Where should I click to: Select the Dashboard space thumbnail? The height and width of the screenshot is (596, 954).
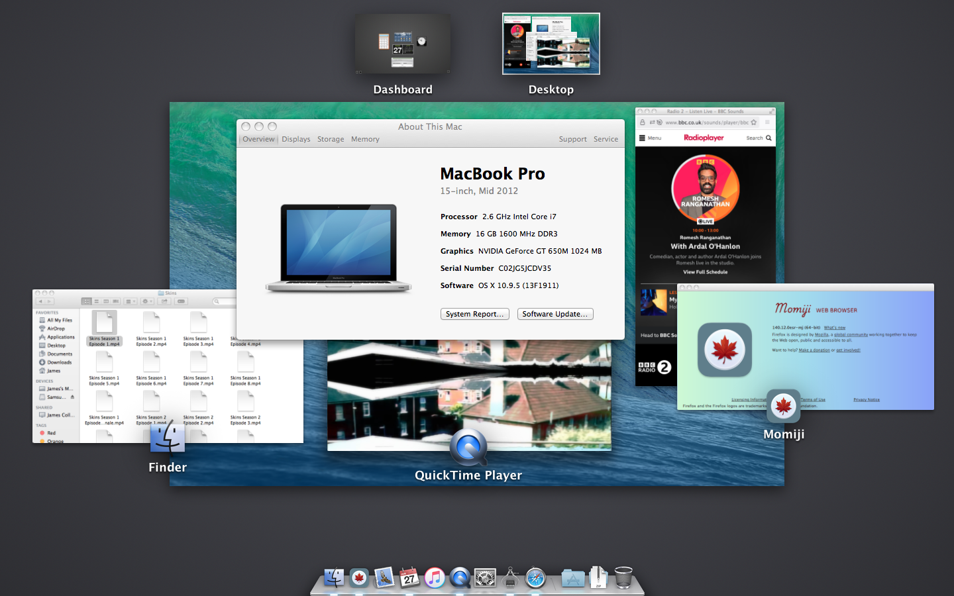tap(403, 44)
